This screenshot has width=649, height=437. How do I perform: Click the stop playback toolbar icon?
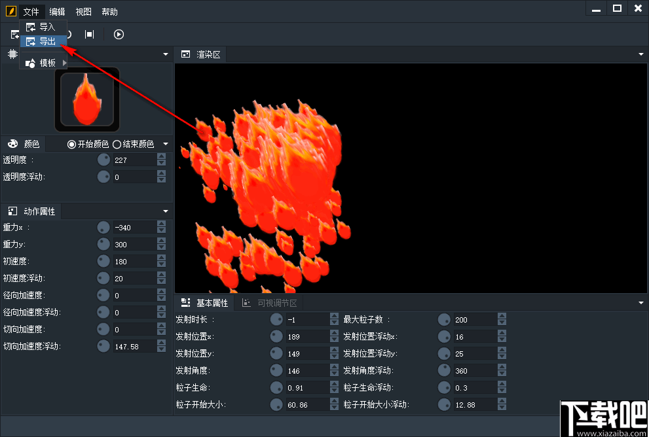[x=90, y=34]
